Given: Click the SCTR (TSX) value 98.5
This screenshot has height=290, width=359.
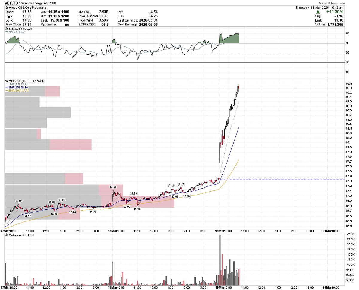Looking at the screenshot, I should [105, 24].
